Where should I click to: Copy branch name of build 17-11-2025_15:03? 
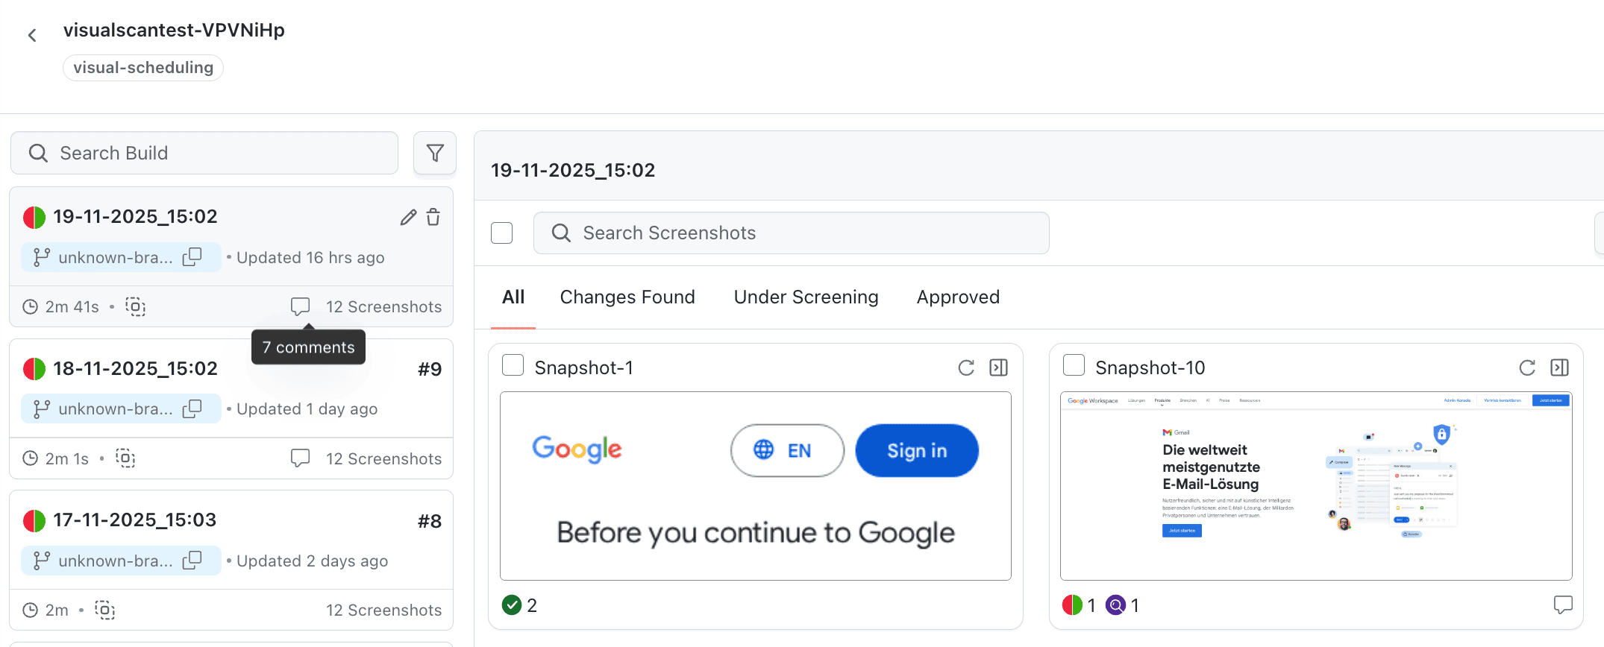click(192, 561)
